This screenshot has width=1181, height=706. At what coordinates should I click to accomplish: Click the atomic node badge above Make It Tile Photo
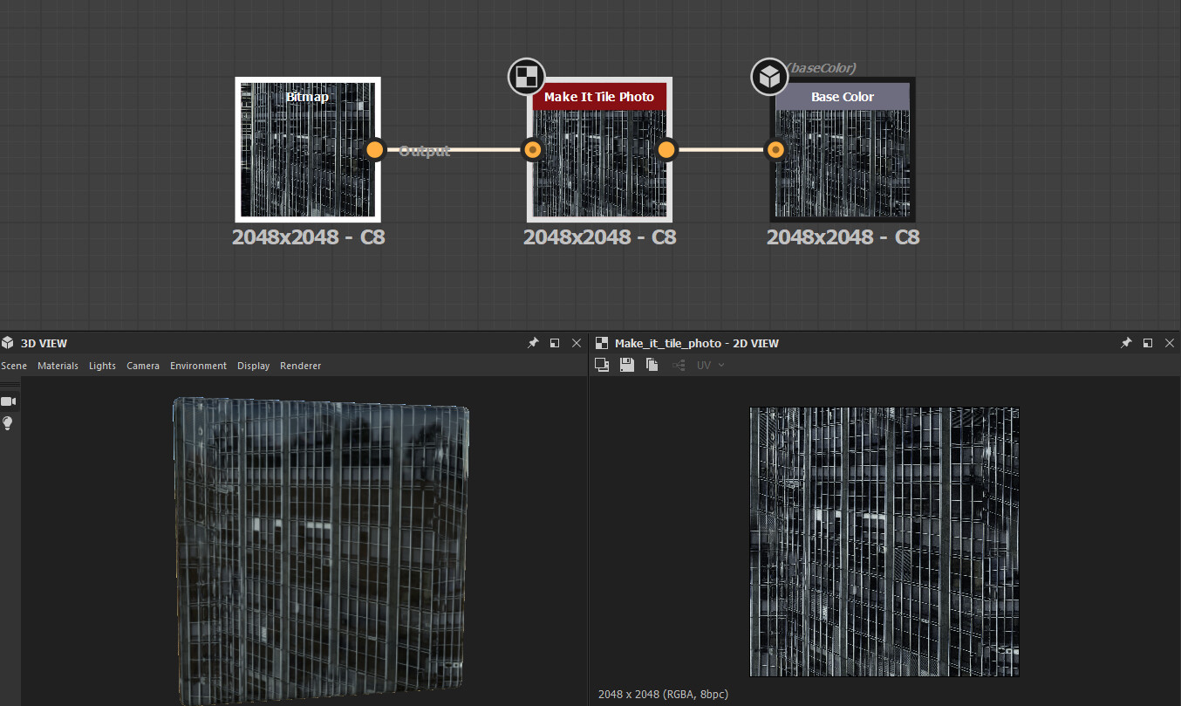pyautogui.click(x=526, y=76)
